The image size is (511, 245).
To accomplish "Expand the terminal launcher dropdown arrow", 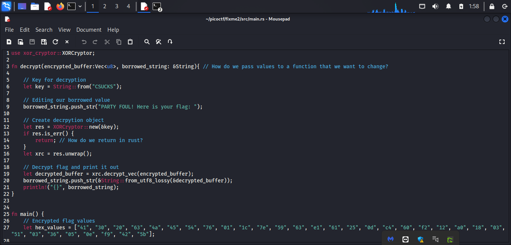I will click(x=80, y=6).
